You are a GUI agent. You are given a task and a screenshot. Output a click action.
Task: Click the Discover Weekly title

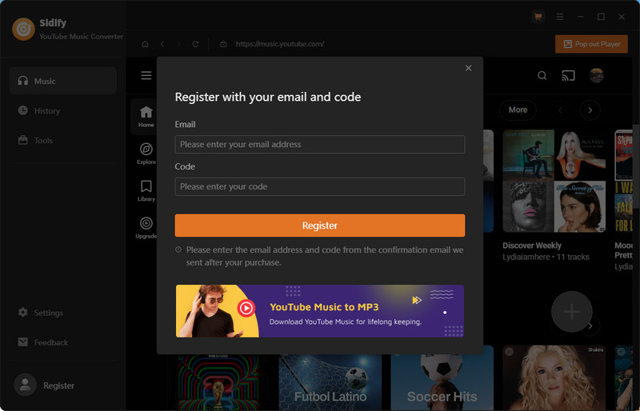[x=532, y=245]
